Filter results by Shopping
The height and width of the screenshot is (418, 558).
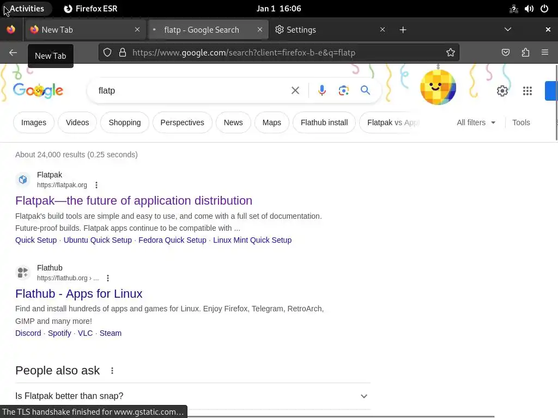point(125,122)
